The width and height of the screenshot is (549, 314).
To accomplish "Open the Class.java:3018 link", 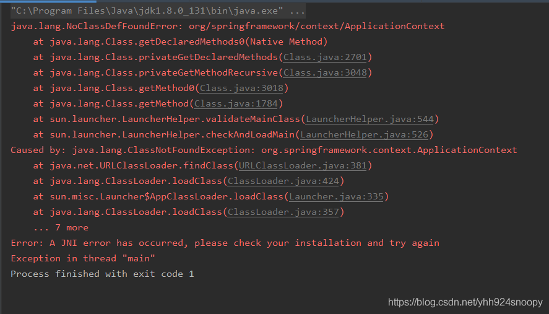I will coord(241,88).
